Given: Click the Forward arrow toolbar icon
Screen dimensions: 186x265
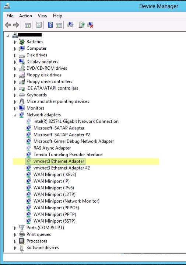Looking at the screenshot, I should pyautogui.click(x=16, y=25).
